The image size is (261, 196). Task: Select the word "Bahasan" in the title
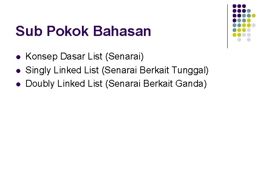[x=122, y=31]
